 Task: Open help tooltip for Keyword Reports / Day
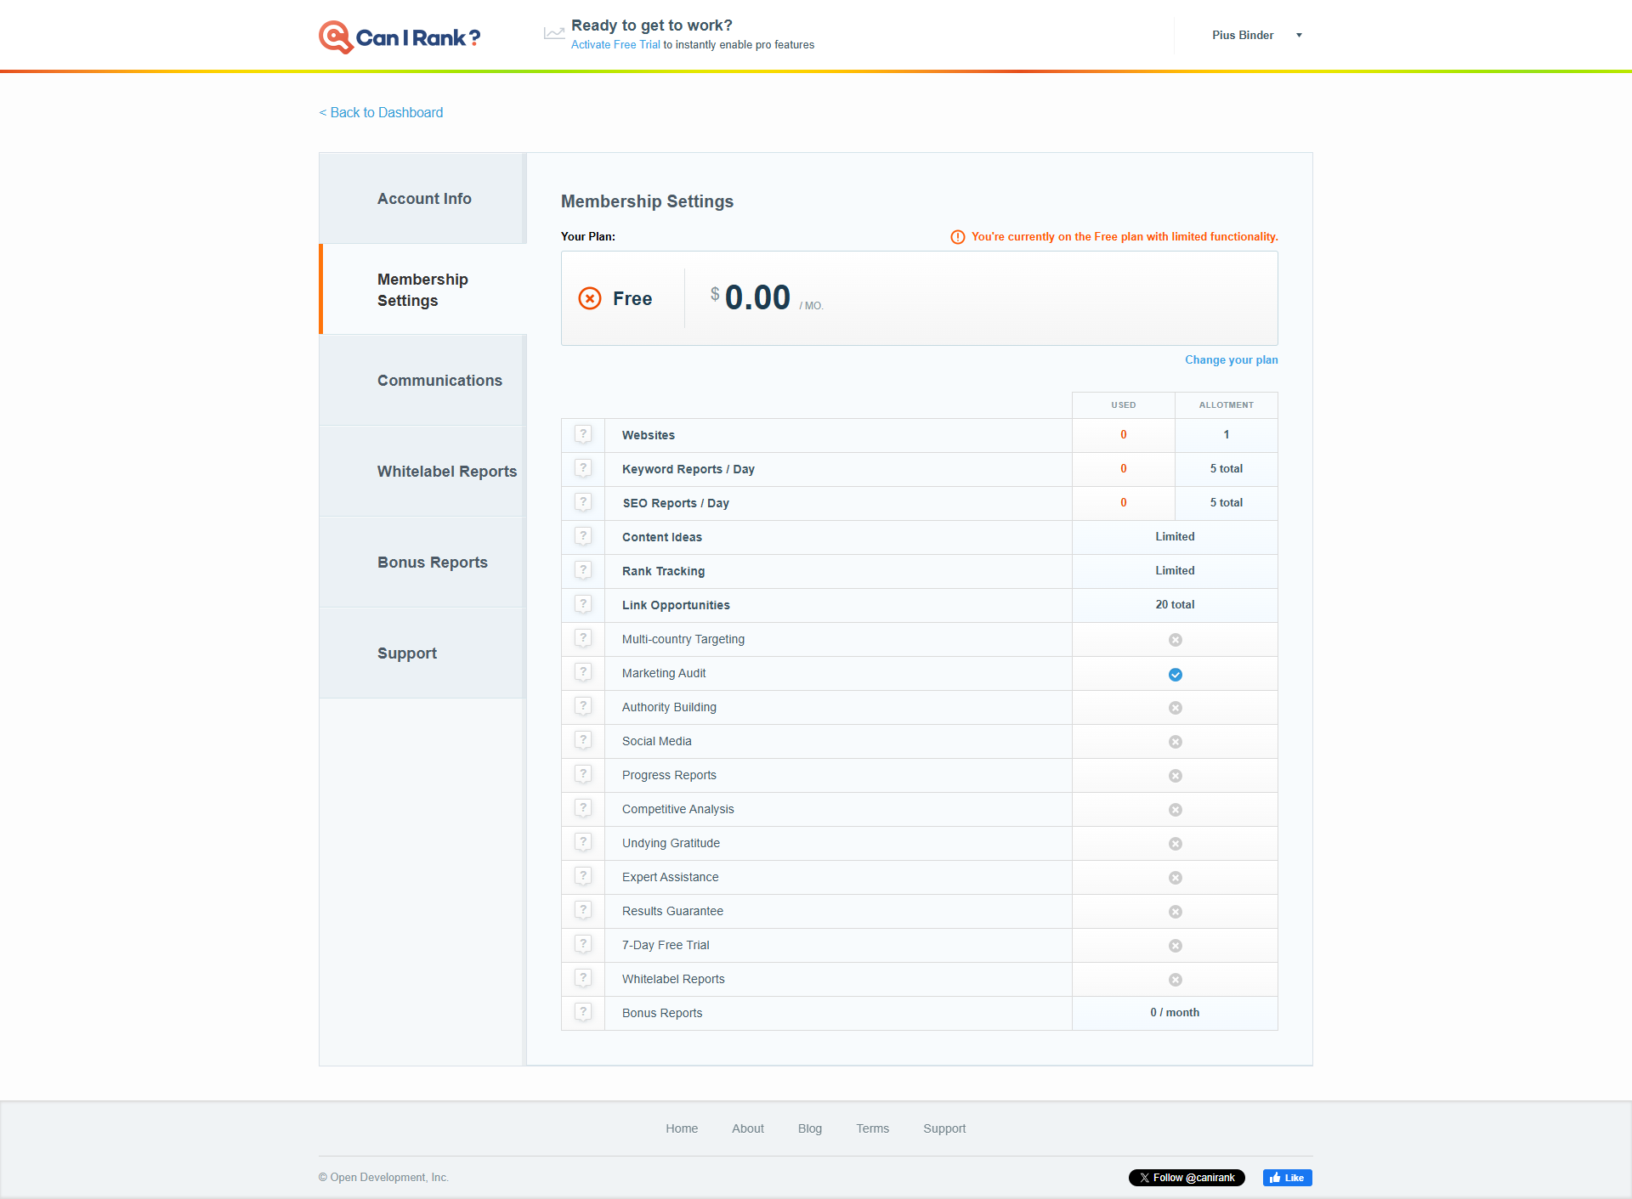tap(583, 468)
